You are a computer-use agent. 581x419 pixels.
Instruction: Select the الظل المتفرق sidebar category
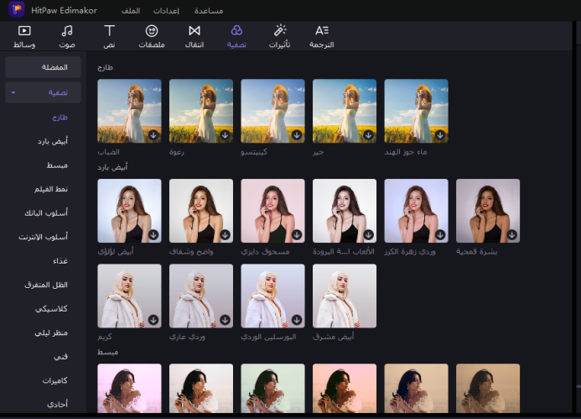tap(46, 285)
